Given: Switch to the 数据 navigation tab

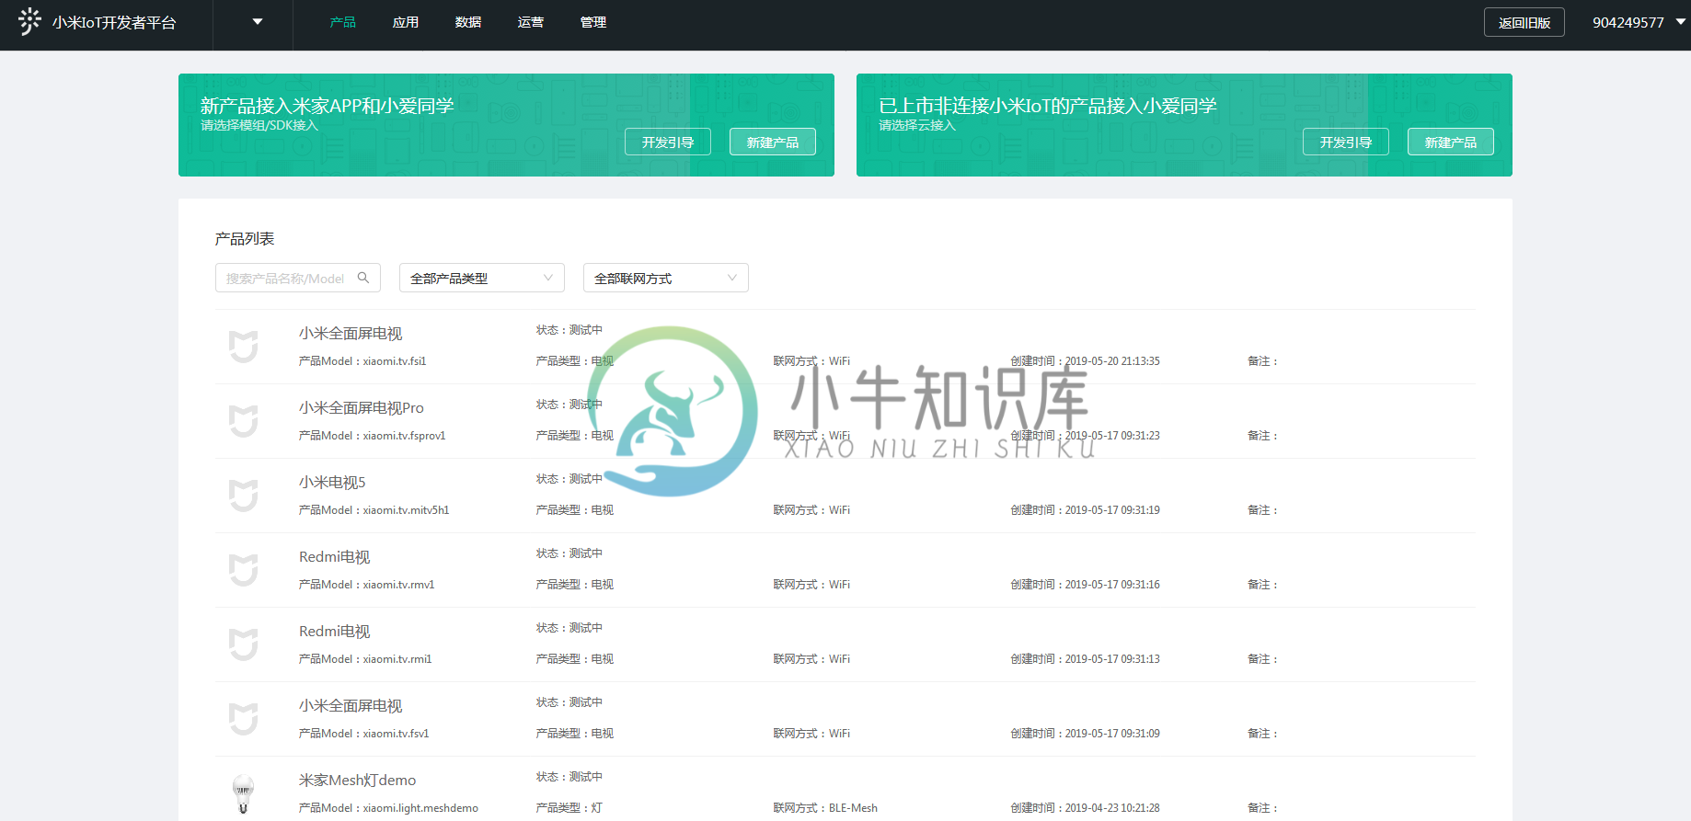Looking at the screenshot, I should 468,22.
